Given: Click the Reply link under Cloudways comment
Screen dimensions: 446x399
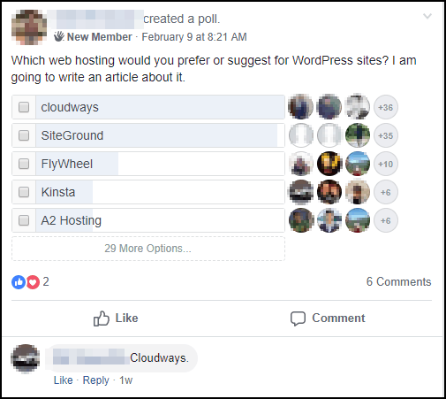Looking at the screenshot, I should tap(96, 380).
